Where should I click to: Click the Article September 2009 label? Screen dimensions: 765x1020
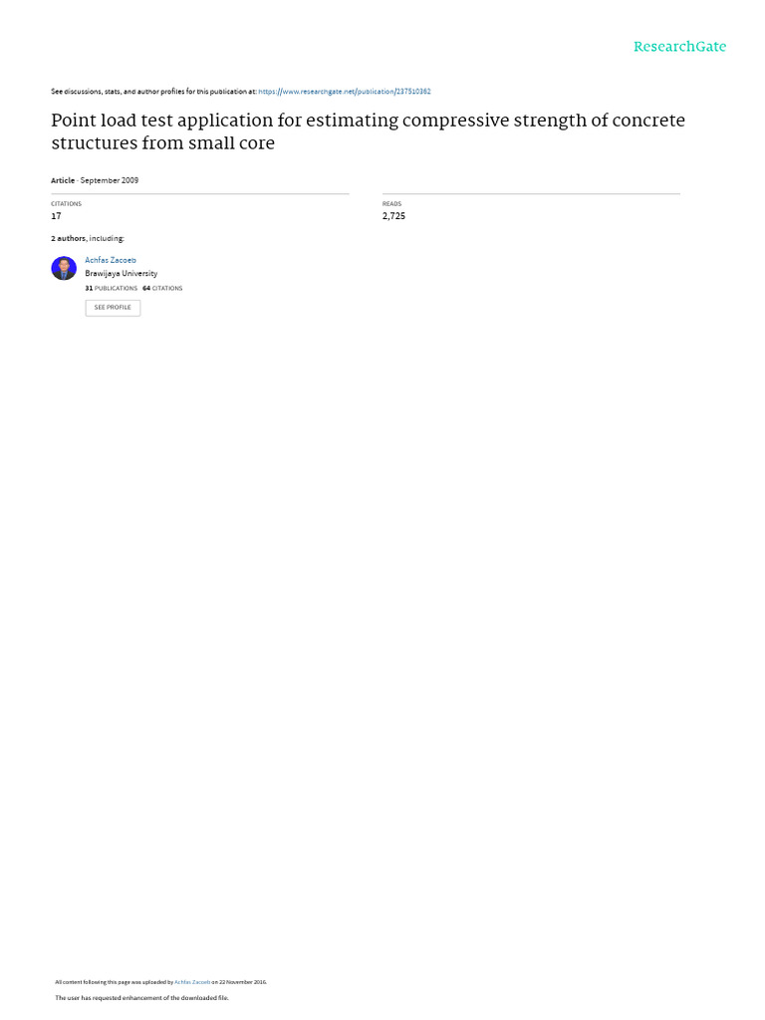(95, 180)
